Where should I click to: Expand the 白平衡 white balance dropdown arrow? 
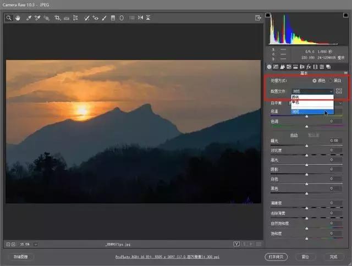[340, 103]
